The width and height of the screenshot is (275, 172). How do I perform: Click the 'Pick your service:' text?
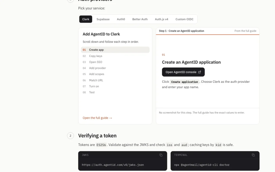[92, 8]
